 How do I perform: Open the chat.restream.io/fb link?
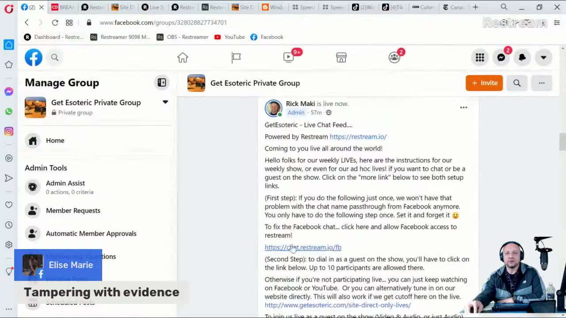(303, 247)
